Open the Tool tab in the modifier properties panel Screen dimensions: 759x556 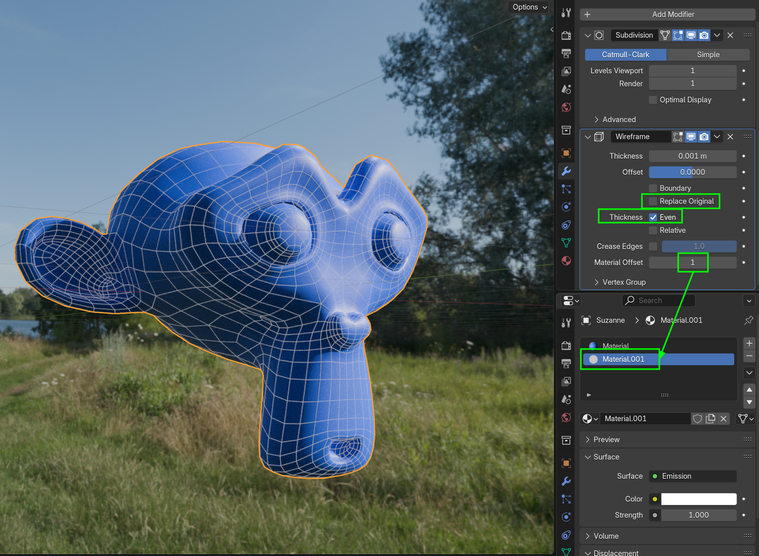coord(566,13)
